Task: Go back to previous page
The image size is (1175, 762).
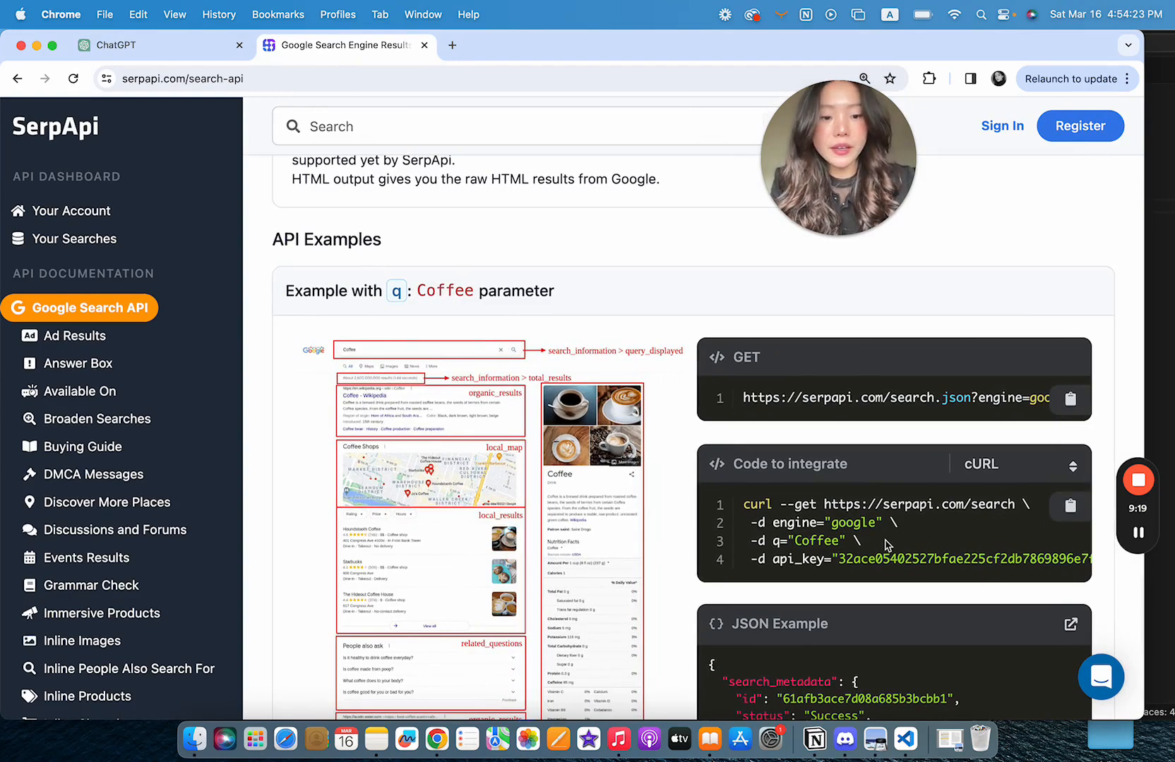Action: [18, 78]
